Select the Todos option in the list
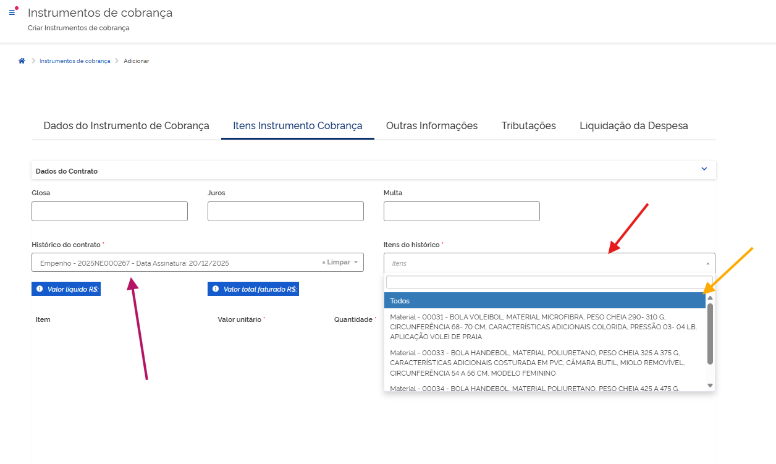Screen dimensions: 776x464 click(x=544, y=301)
